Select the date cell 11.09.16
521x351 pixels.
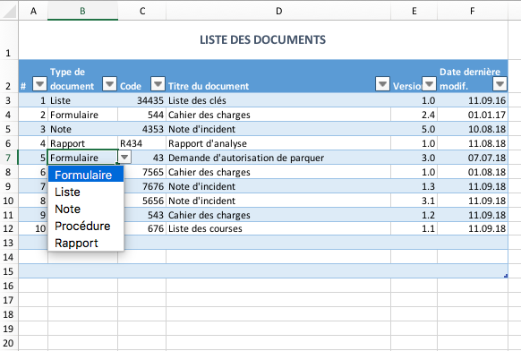point(473,100)
